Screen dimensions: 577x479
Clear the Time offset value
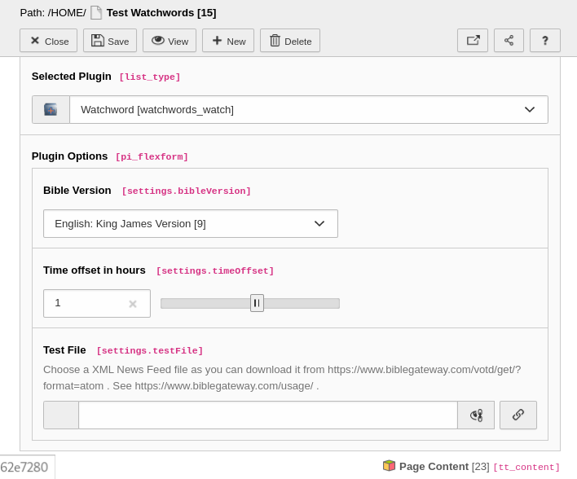[133, 304]
